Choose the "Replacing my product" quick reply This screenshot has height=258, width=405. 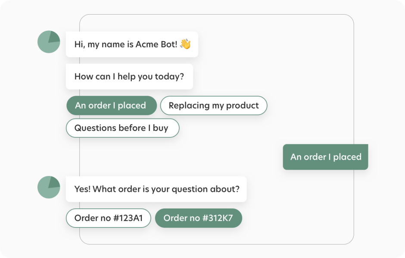click(x=214, y=106)
